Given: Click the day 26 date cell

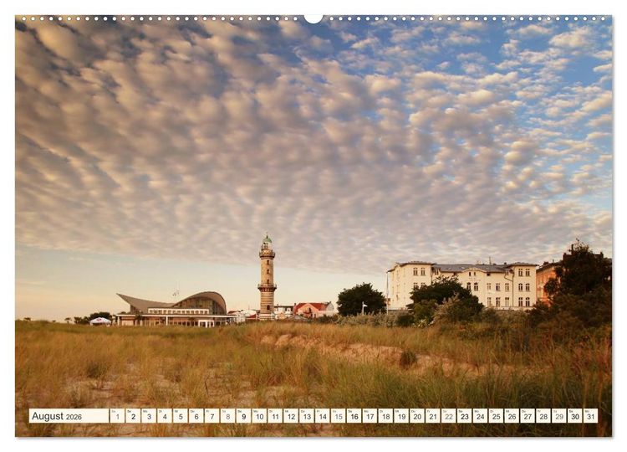Looking at the screenshot, I should coord(512,415).
